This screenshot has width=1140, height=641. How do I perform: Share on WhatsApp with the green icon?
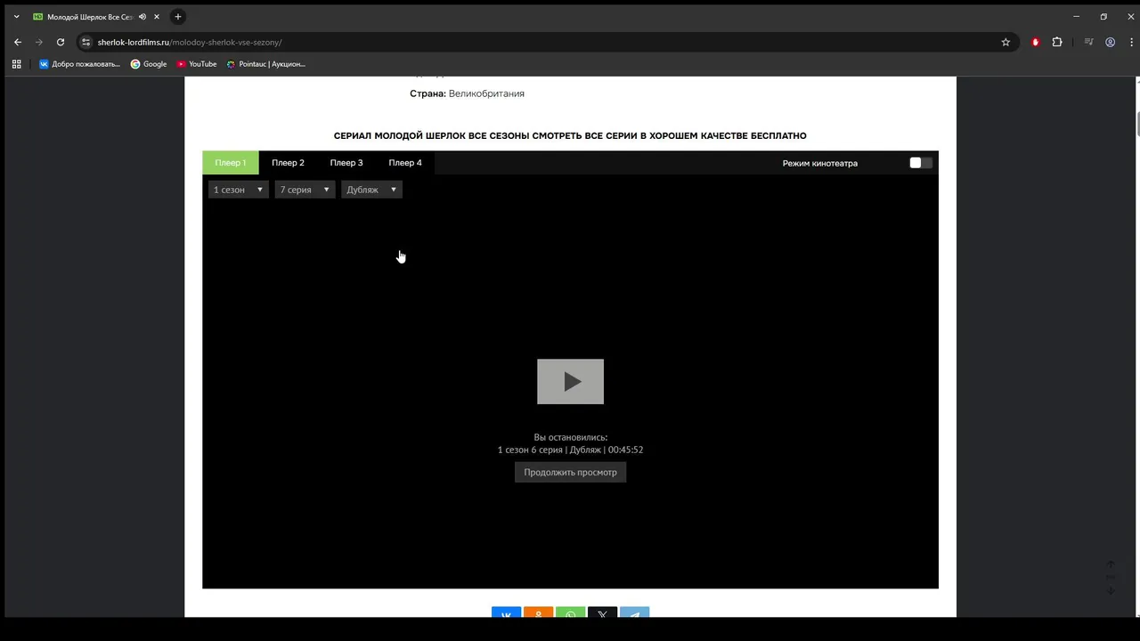[x=570, y=613]
